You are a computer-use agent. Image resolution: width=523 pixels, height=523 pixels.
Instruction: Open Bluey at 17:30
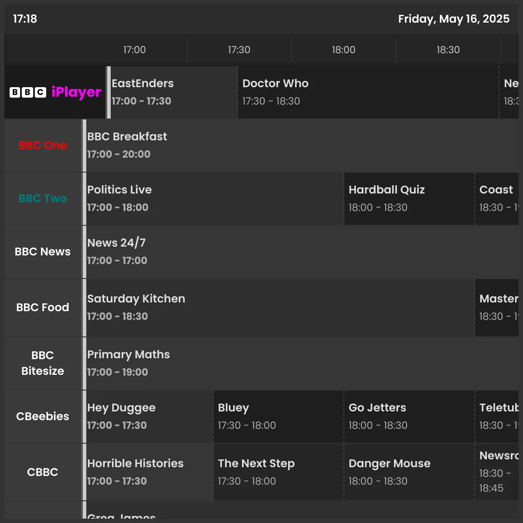coord(278,417)
